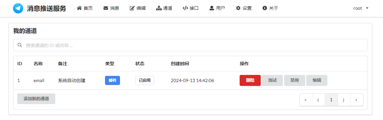
Task: Click the 备注 column header
Action: coord(62,64)
